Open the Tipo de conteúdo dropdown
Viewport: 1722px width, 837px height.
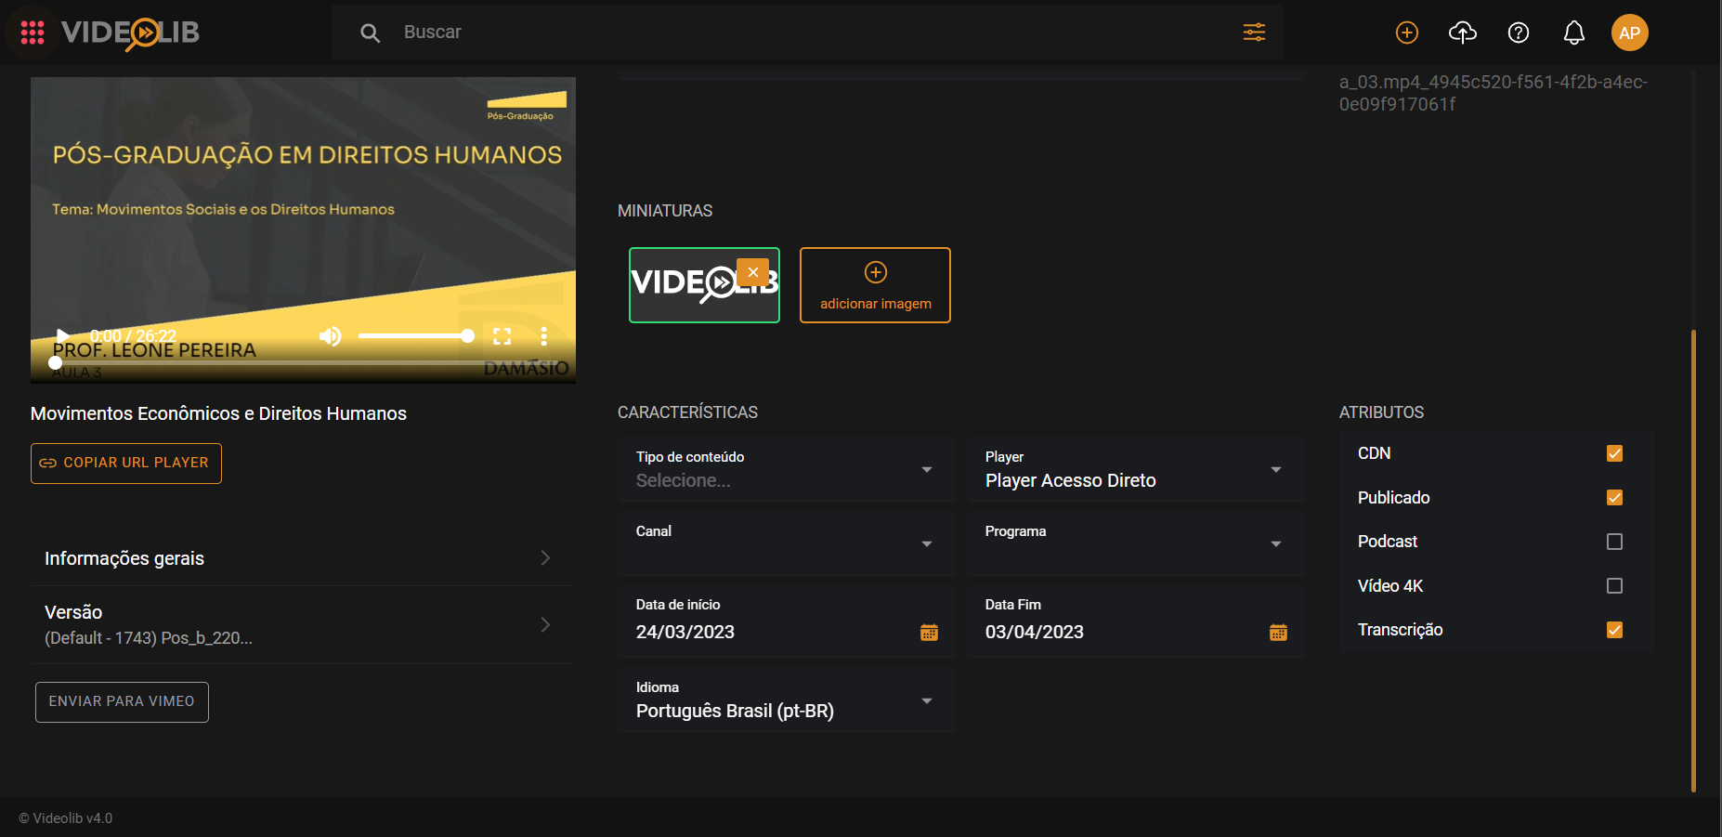(x=786, y=470)
